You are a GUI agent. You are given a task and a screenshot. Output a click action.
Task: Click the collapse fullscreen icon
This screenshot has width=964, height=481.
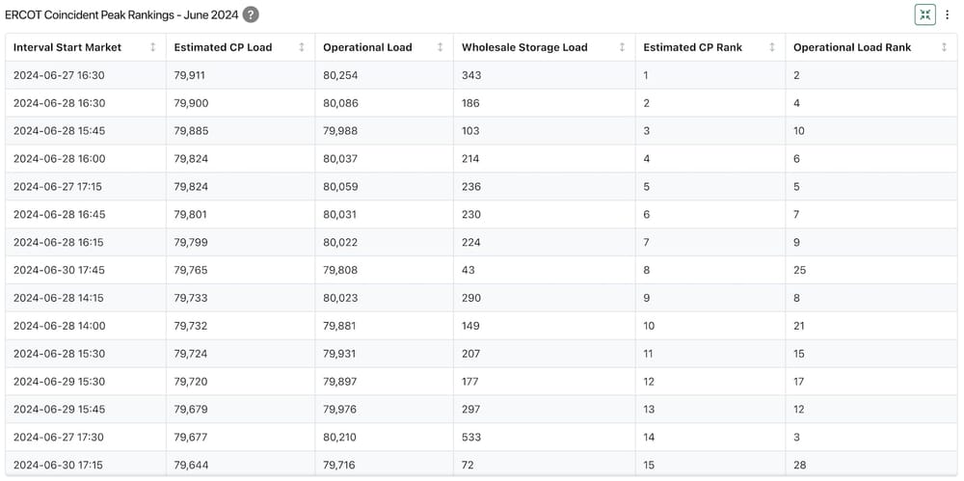[x=924, y=14]
